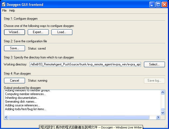The image size is (169, 129).
Task: Cancel the running doxygen process
Action: tap(15, 81)
